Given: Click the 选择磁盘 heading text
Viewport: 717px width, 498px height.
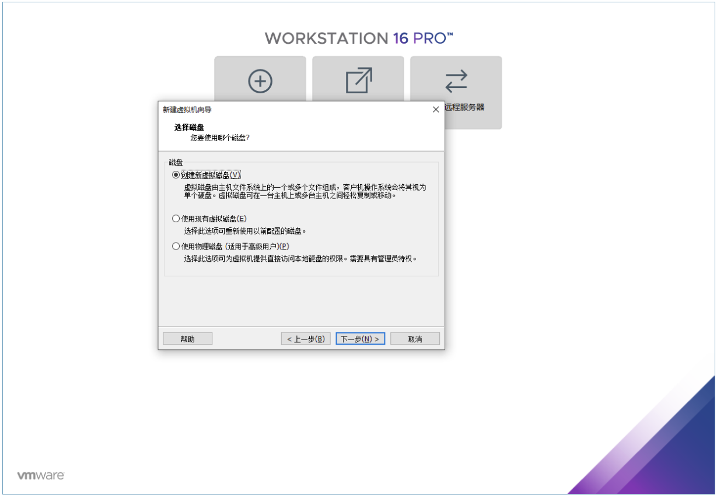Looking at the screenshot, I should [189, 127].
